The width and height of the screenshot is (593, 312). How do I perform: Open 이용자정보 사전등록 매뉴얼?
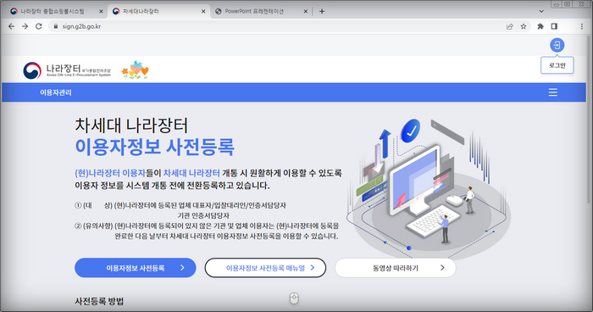click(265, 268)
